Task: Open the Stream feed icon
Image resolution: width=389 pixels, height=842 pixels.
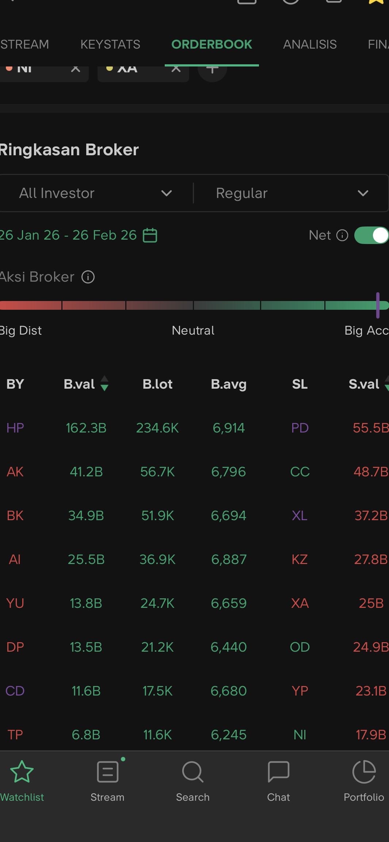Action: (108, 771)
